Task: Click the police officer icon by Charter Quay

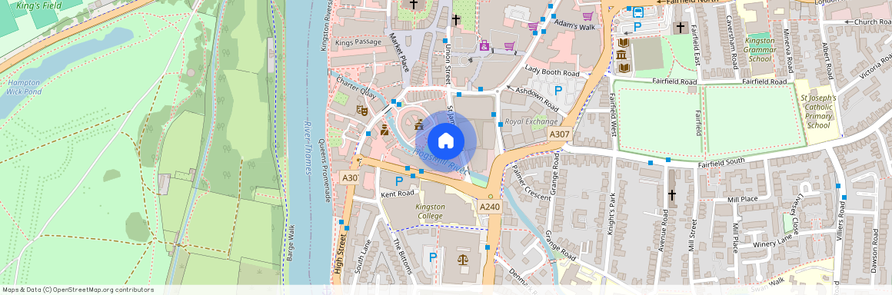Action: click(x=384, y=130)
